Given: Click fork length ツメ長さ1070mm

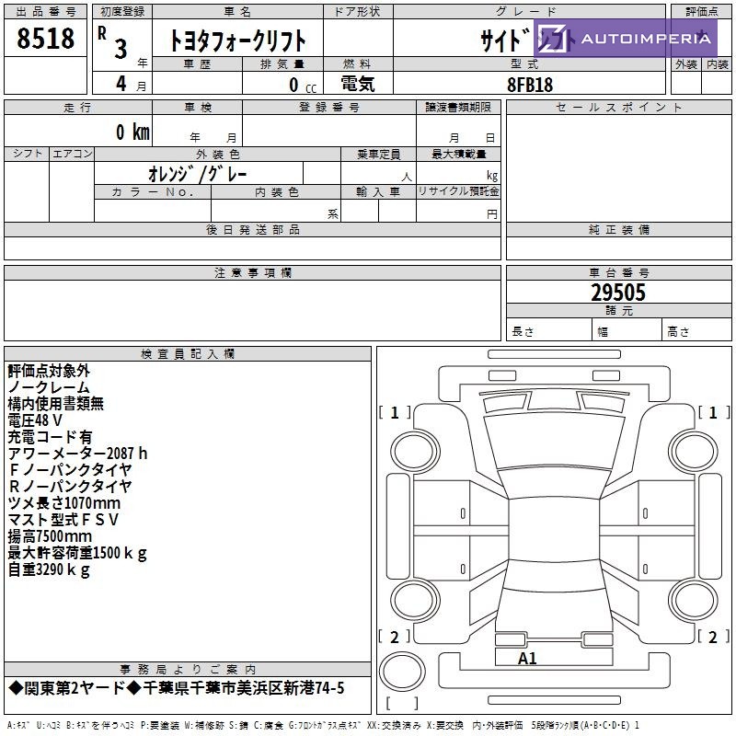Looking at the screenshot, I should click(64, 503).
